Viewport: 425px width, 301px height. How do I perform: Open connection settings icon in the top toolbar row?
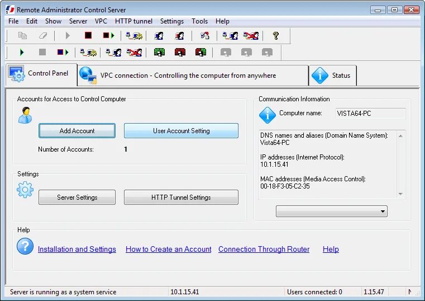[x=134, y=36]
